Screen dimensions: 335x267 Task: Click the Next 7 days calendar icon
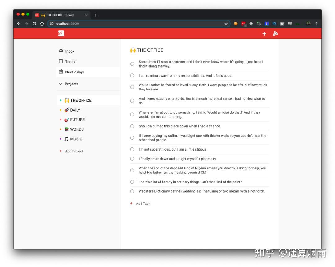click(x=60, y=72)
